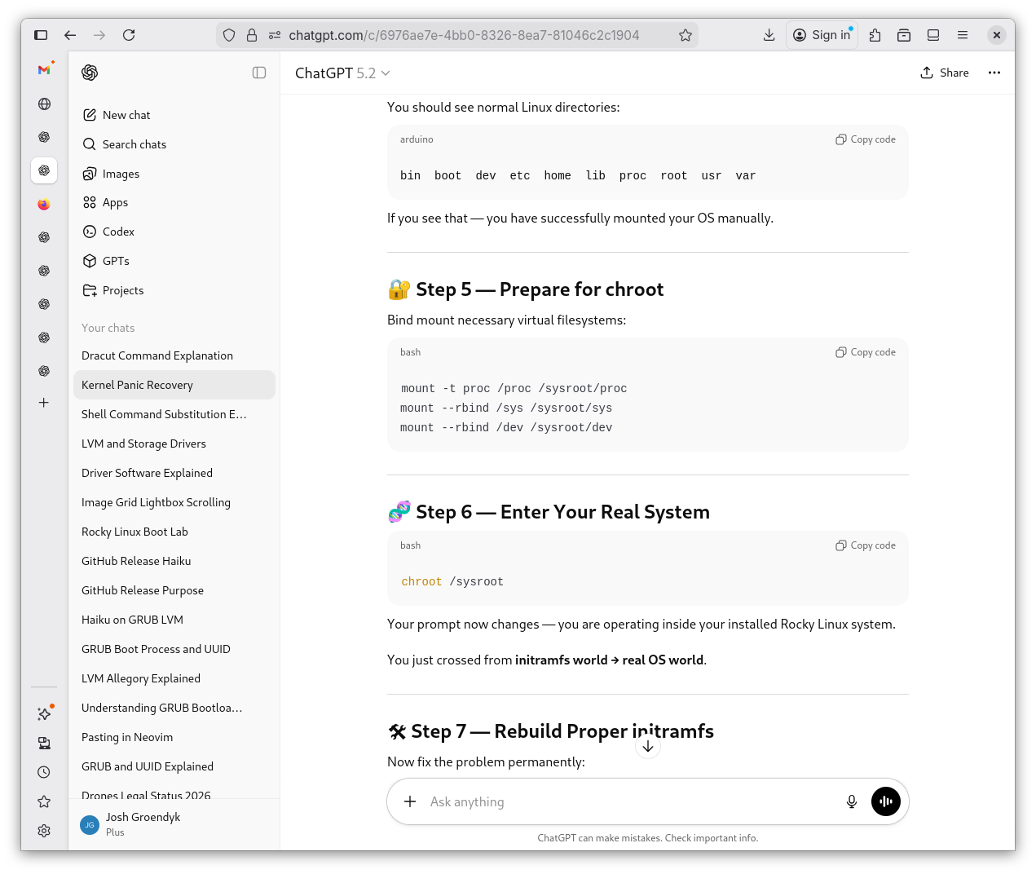The height and width of the screenshot is (874, 1036).
Task: Share this conversation
Action: pyautogui.click(x=945, y=73)
